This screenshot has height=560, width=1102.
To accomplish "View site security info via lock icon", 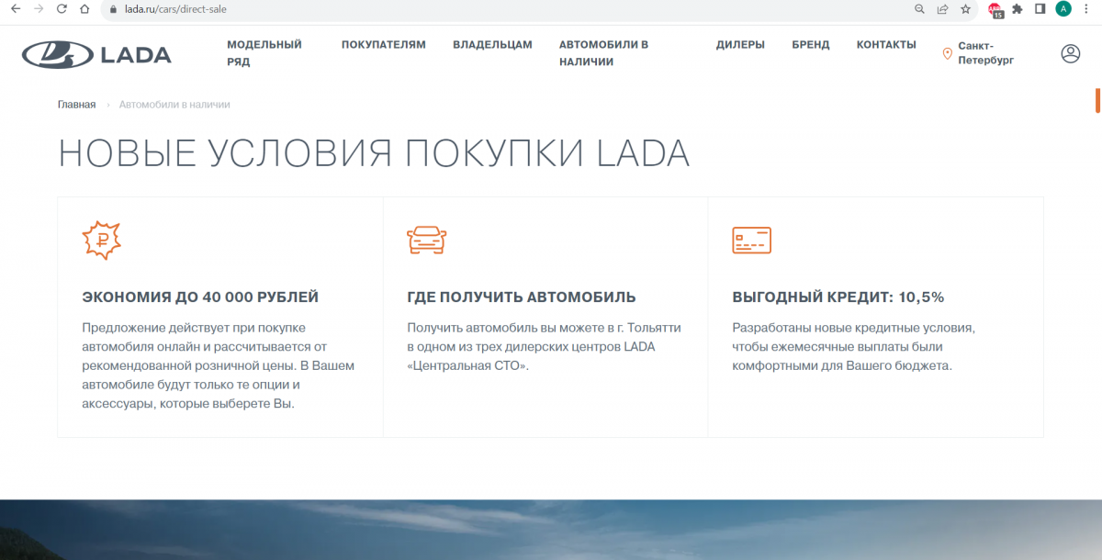I will 114,9.
